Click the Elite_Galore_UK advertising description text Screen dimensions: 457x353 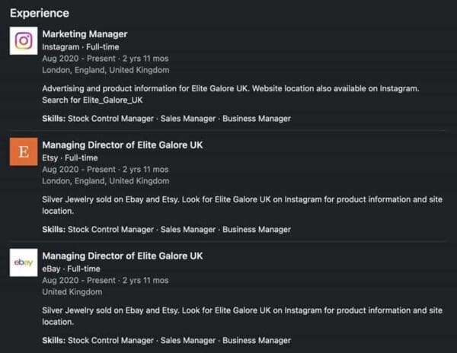230,94
